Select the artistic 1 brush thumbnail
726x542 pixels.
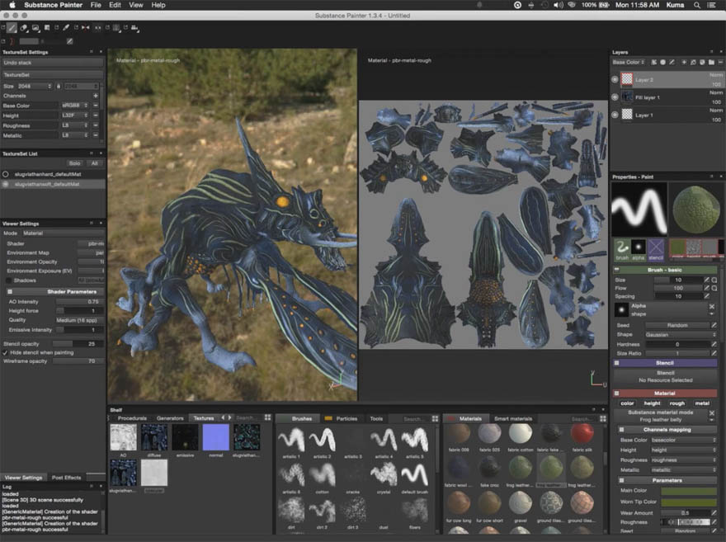click(x=292, y=440)
